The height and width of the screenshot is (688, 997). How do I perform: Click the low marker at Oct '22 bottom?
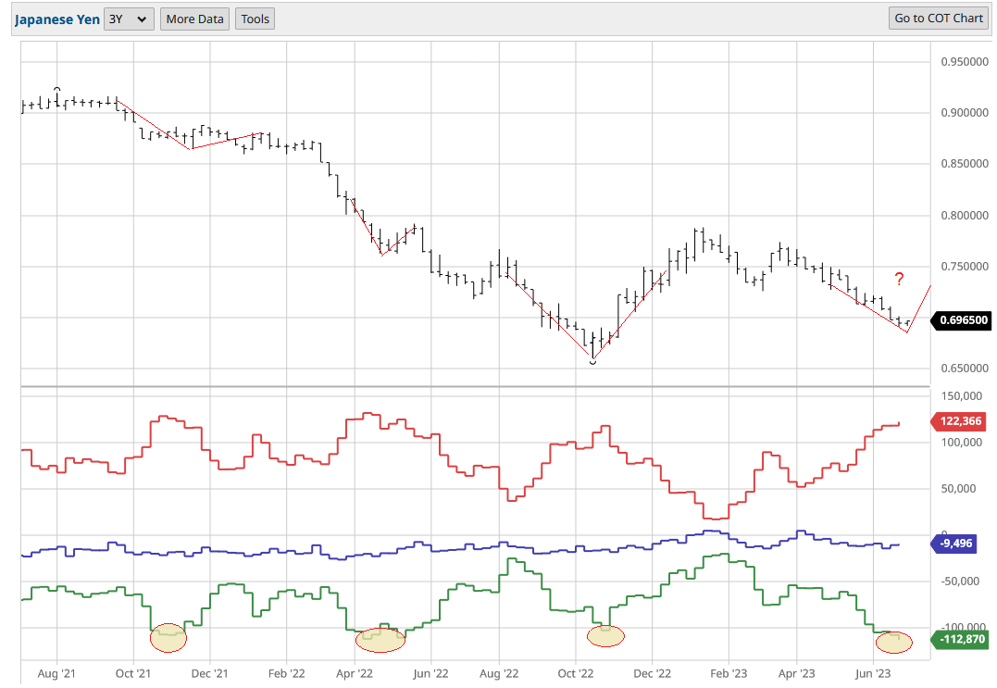point(593,361)
